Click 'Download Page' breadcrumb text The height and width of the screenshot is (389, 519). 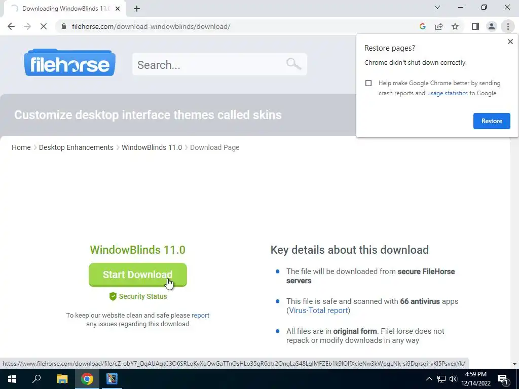[214, 147]
